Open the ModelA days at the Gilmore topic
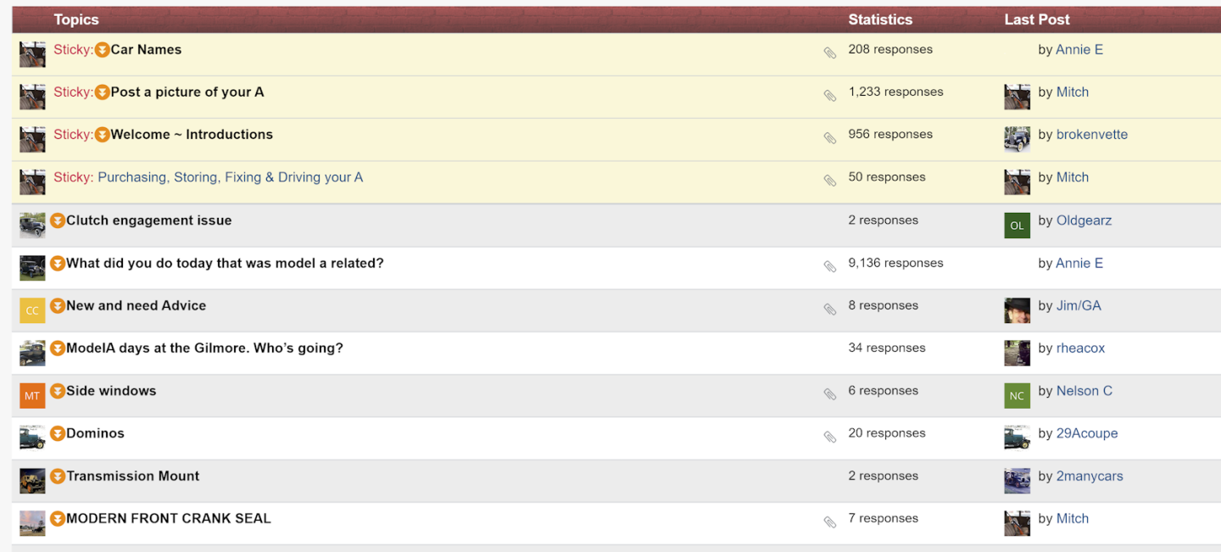 click(204, 348)
